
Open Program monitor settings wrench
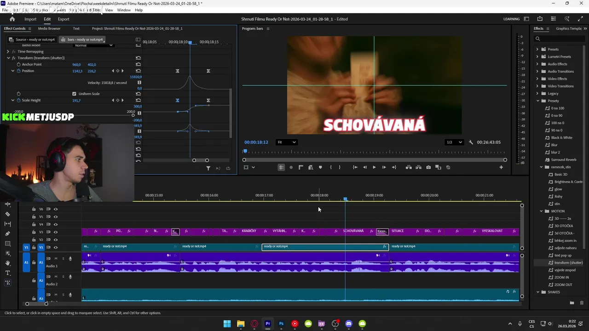tap(471, 142)
